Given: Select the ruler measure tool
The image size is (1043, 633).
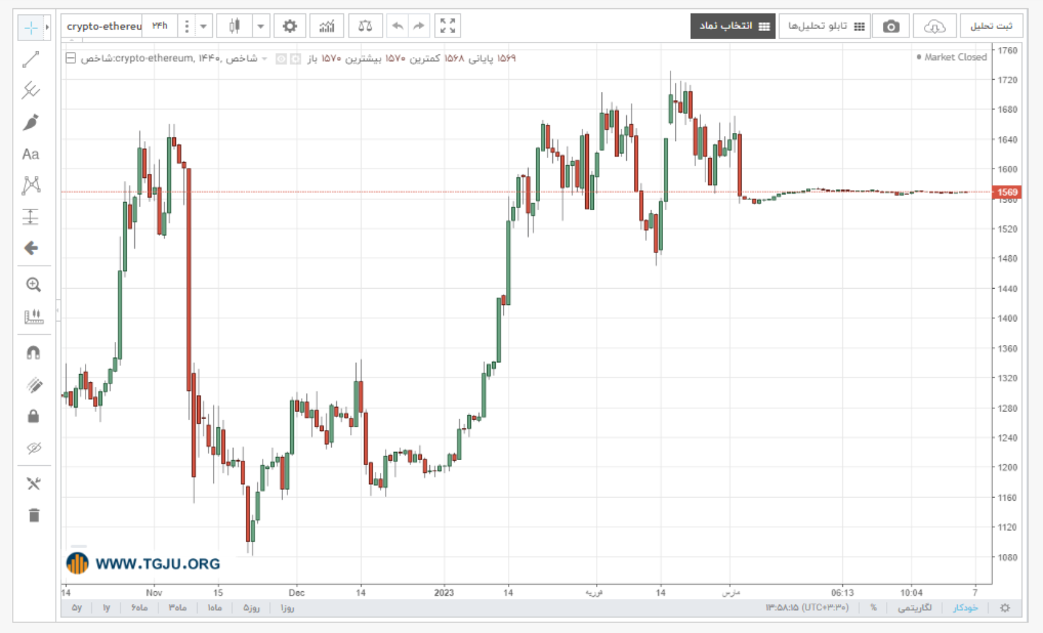Looking at the screenshot, I should (34, 316).
